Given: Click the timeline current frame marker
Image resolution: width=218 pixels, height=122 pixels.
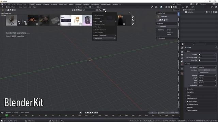Looking at the screenshot, I should pyautogui.click(x=6, y=115).
